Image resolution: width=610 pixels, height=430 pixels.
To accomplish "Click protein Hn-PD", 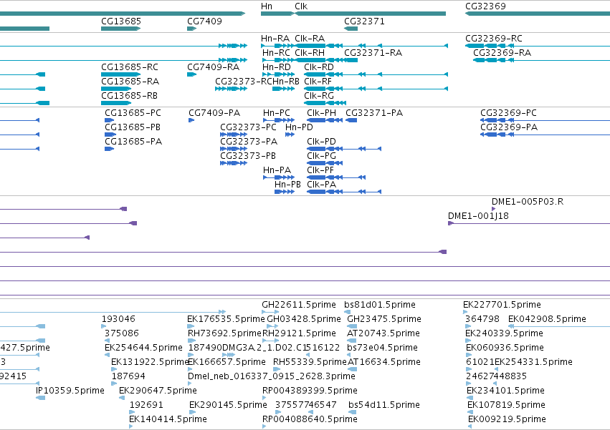I will (299, 127).
